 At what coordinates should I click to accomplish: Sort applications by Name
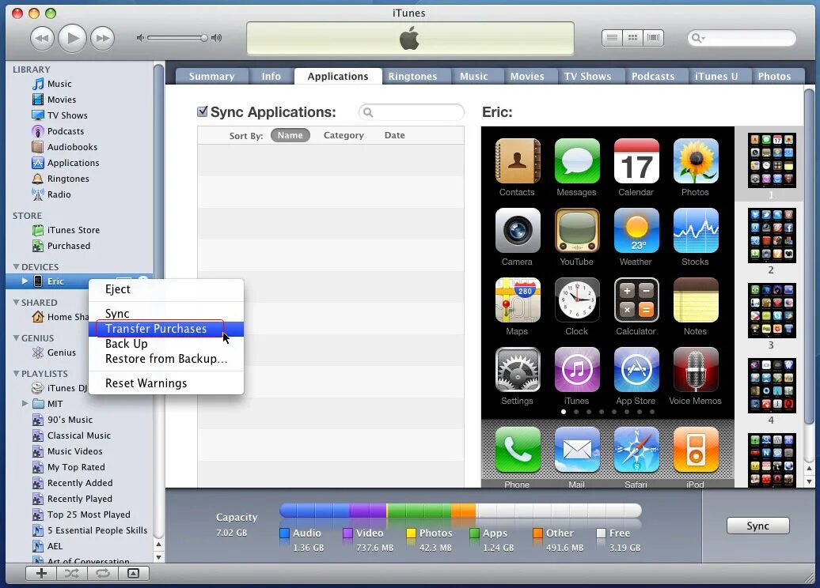pos(290,135)
